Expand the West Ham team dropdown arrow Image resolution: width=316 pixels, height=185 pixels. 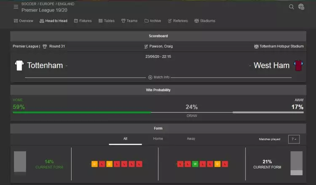[x=250, y=66]
